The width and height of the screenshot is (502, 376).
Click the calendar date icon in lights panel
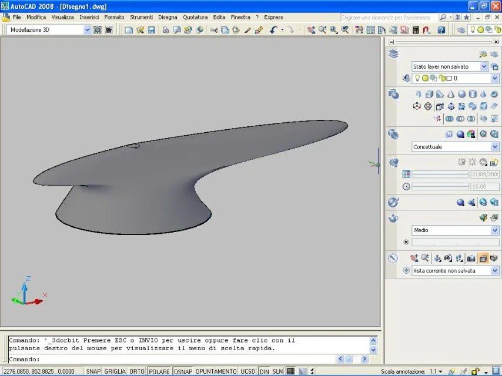(406, 174)
